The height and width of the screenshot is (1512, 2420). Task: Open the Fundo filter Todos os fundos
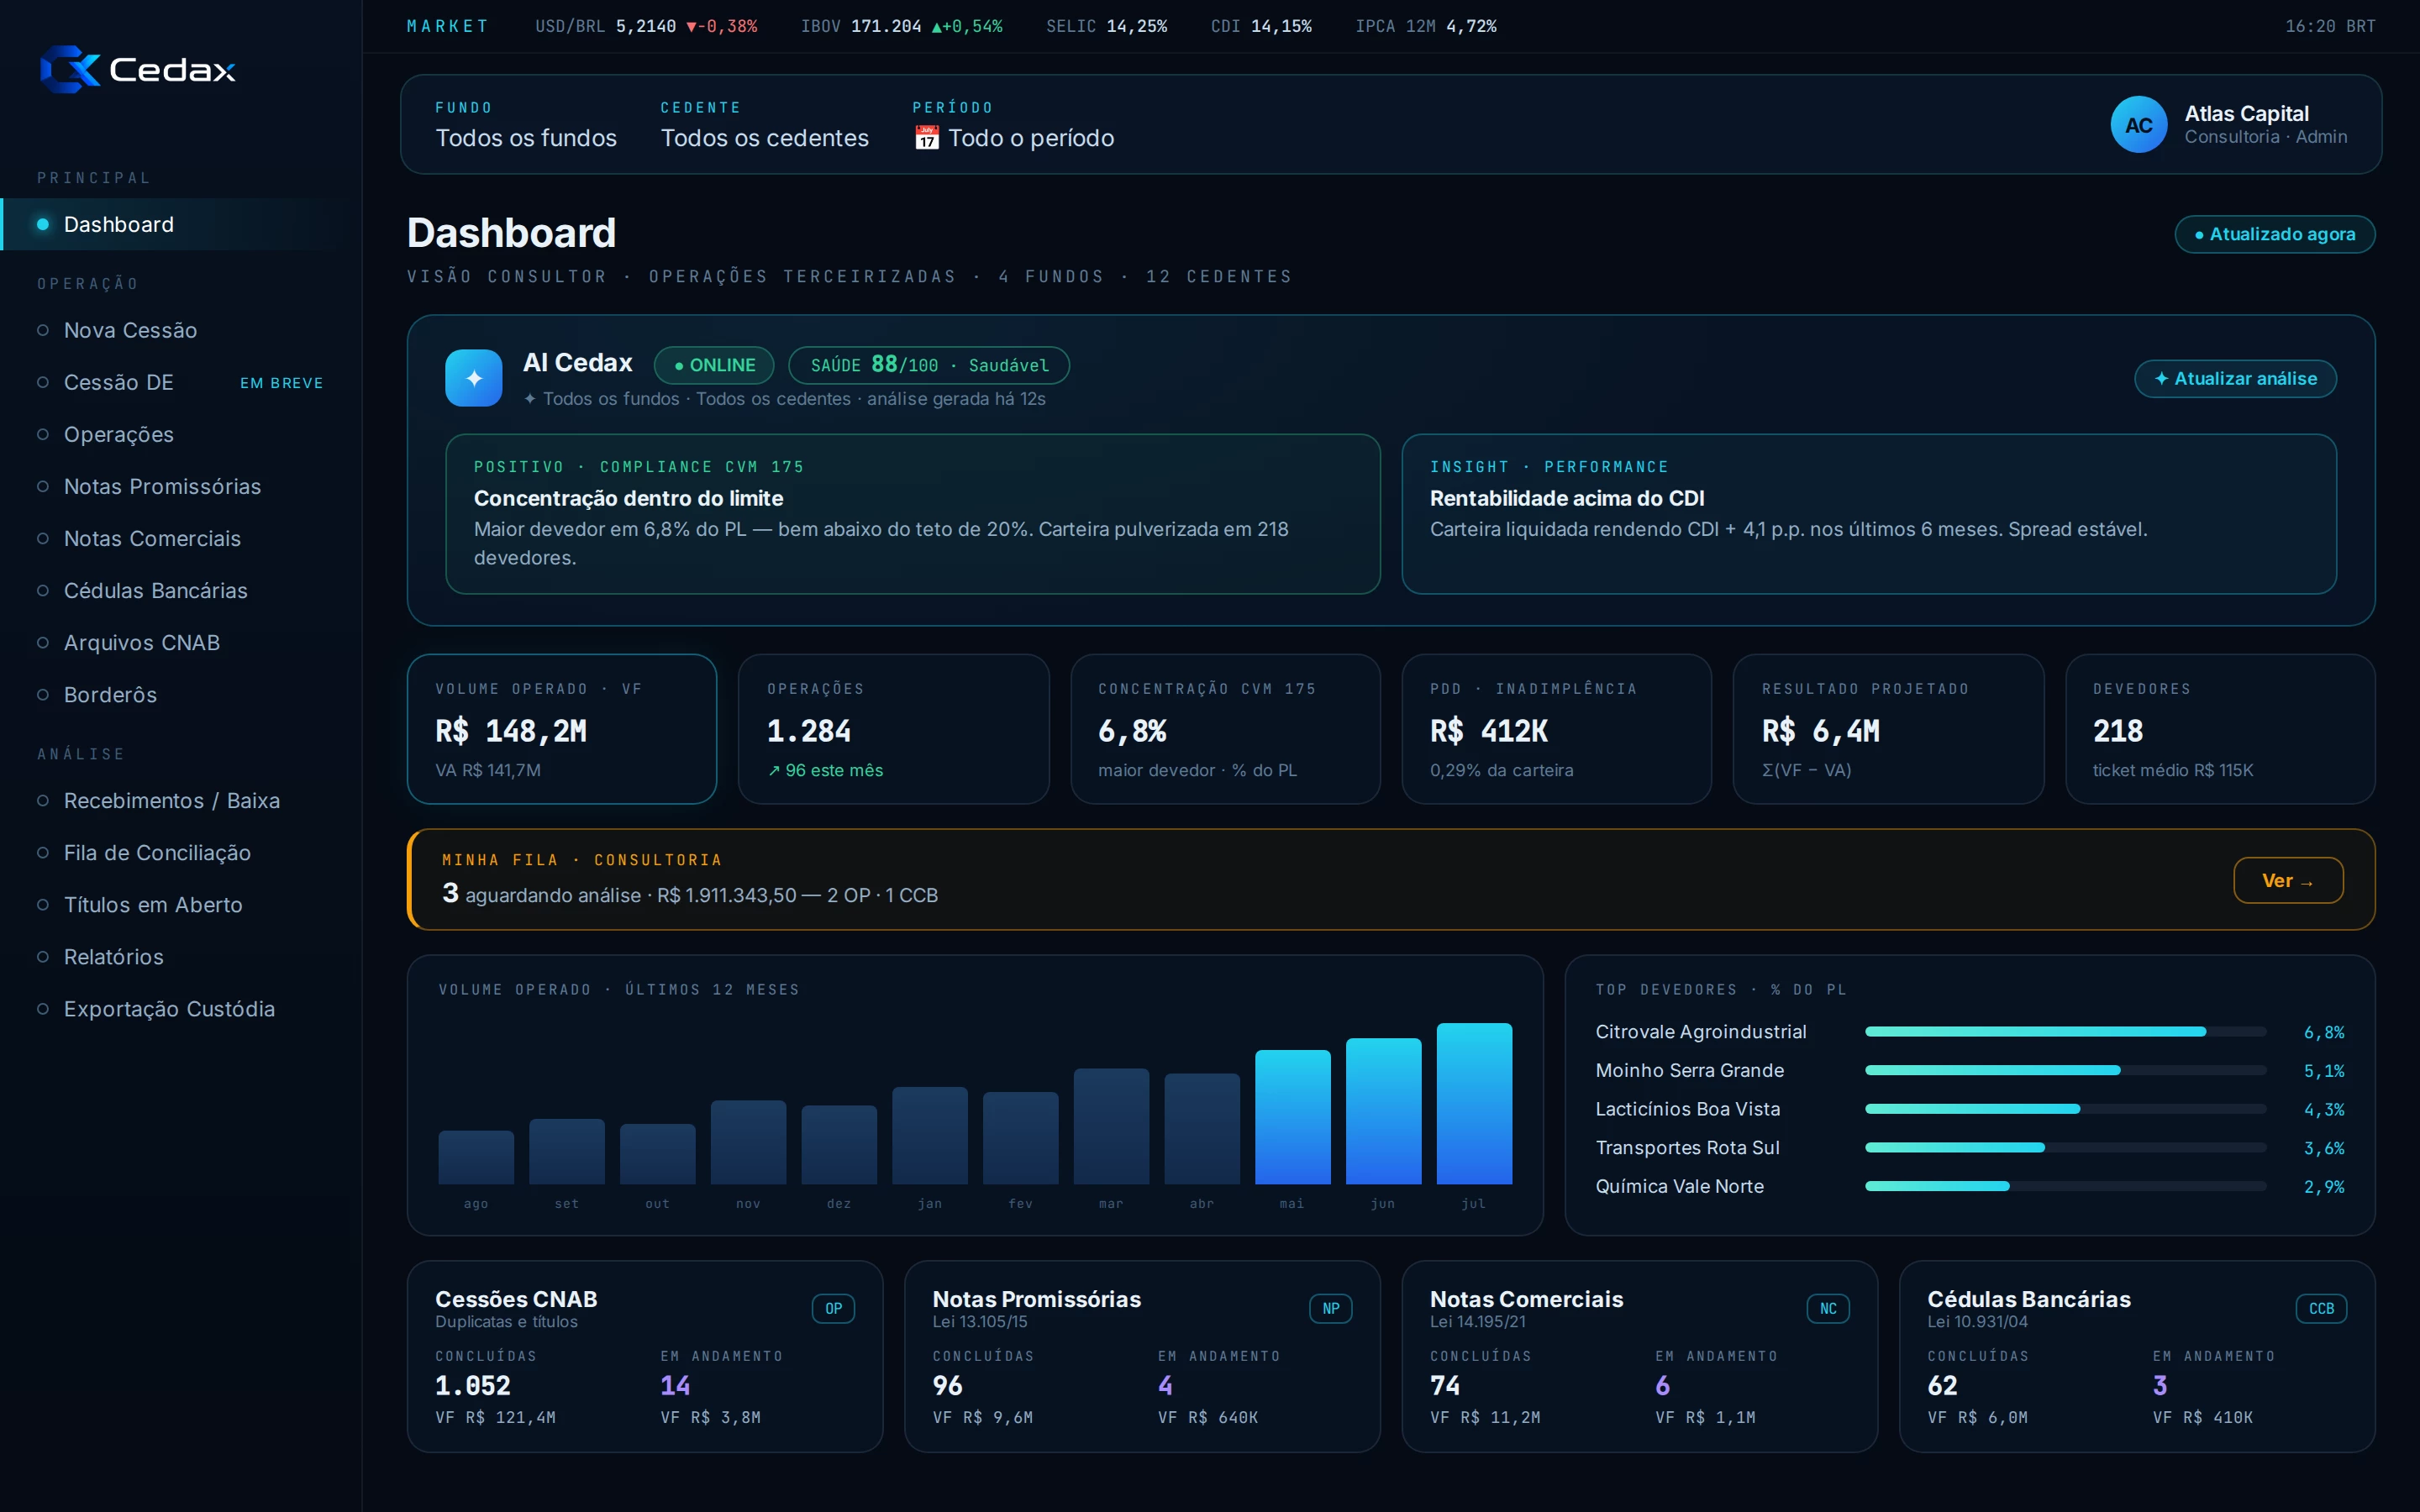[x=526, y=125]
